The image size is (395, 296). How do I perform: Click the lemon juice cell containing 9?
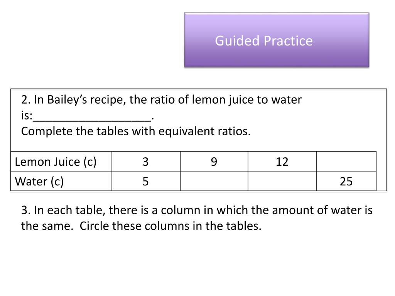(214, 161)
